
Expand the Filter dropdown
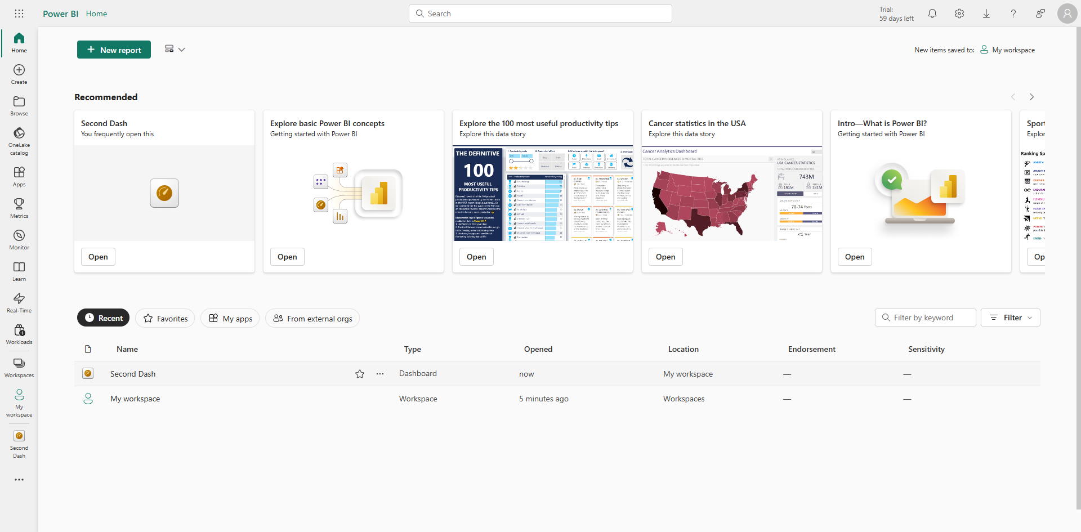[1011, 318]
